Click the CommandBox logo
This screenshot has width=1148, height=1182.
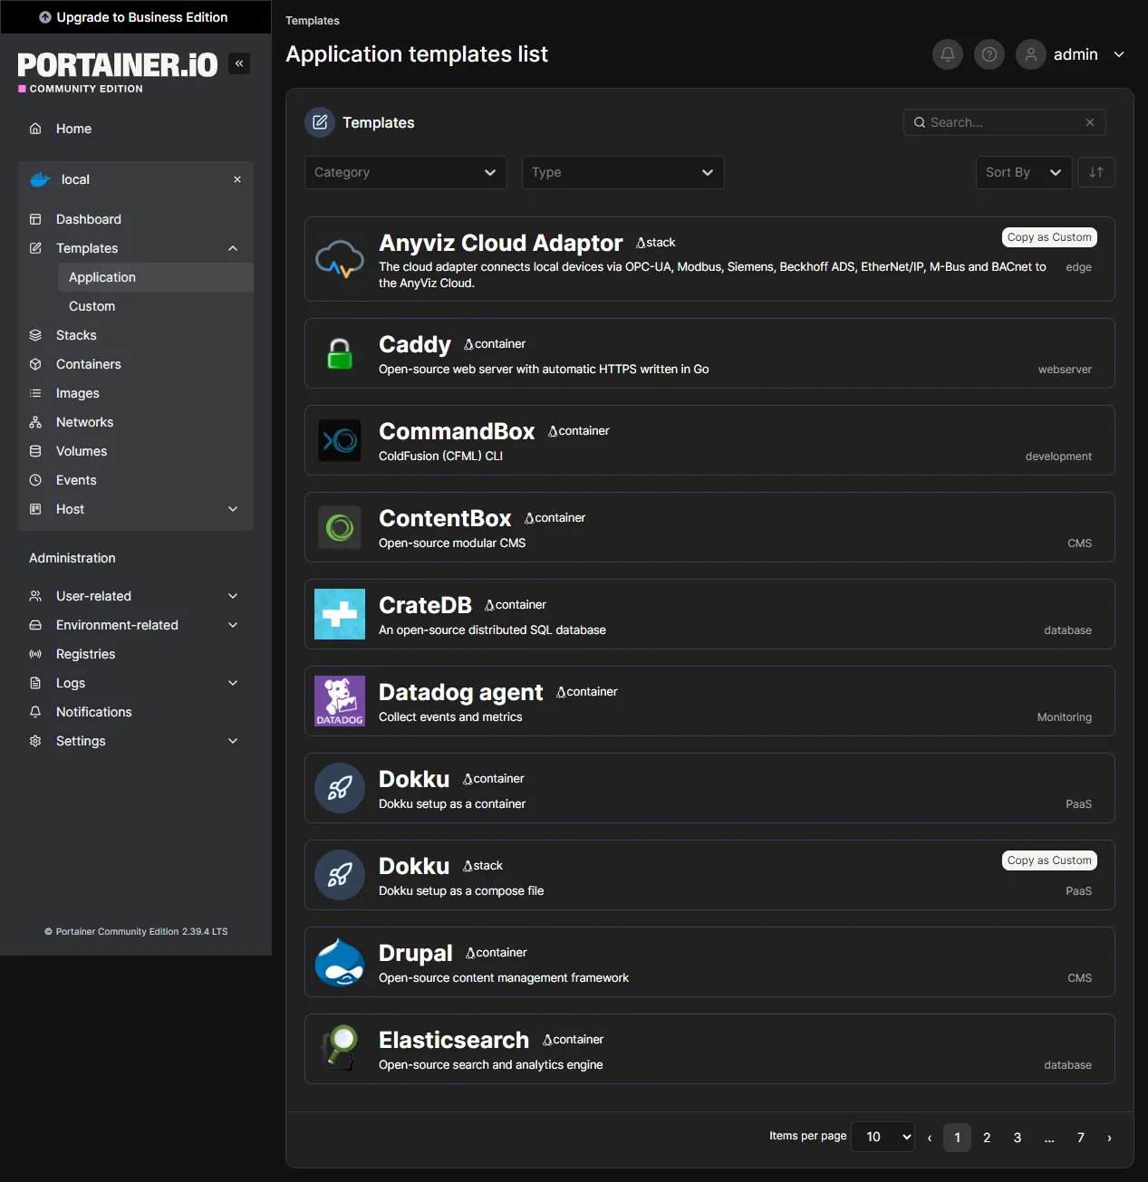point(340,440)
